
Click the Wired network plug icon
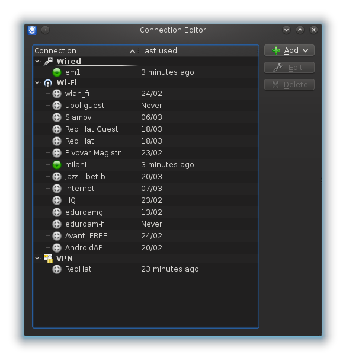click(x=48, y=62)
